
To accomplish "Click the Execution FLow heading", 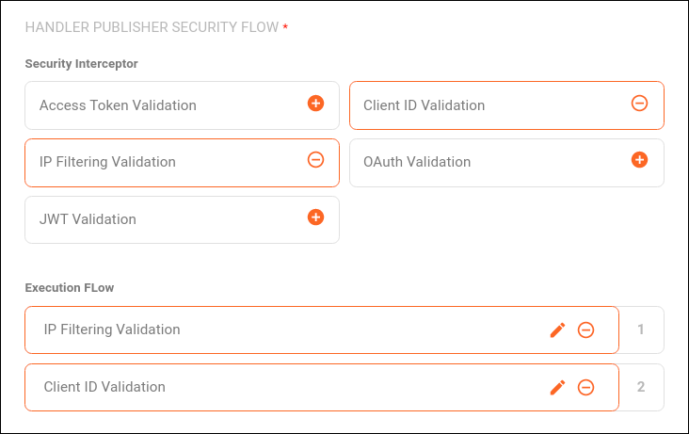I will pos(70,287).
